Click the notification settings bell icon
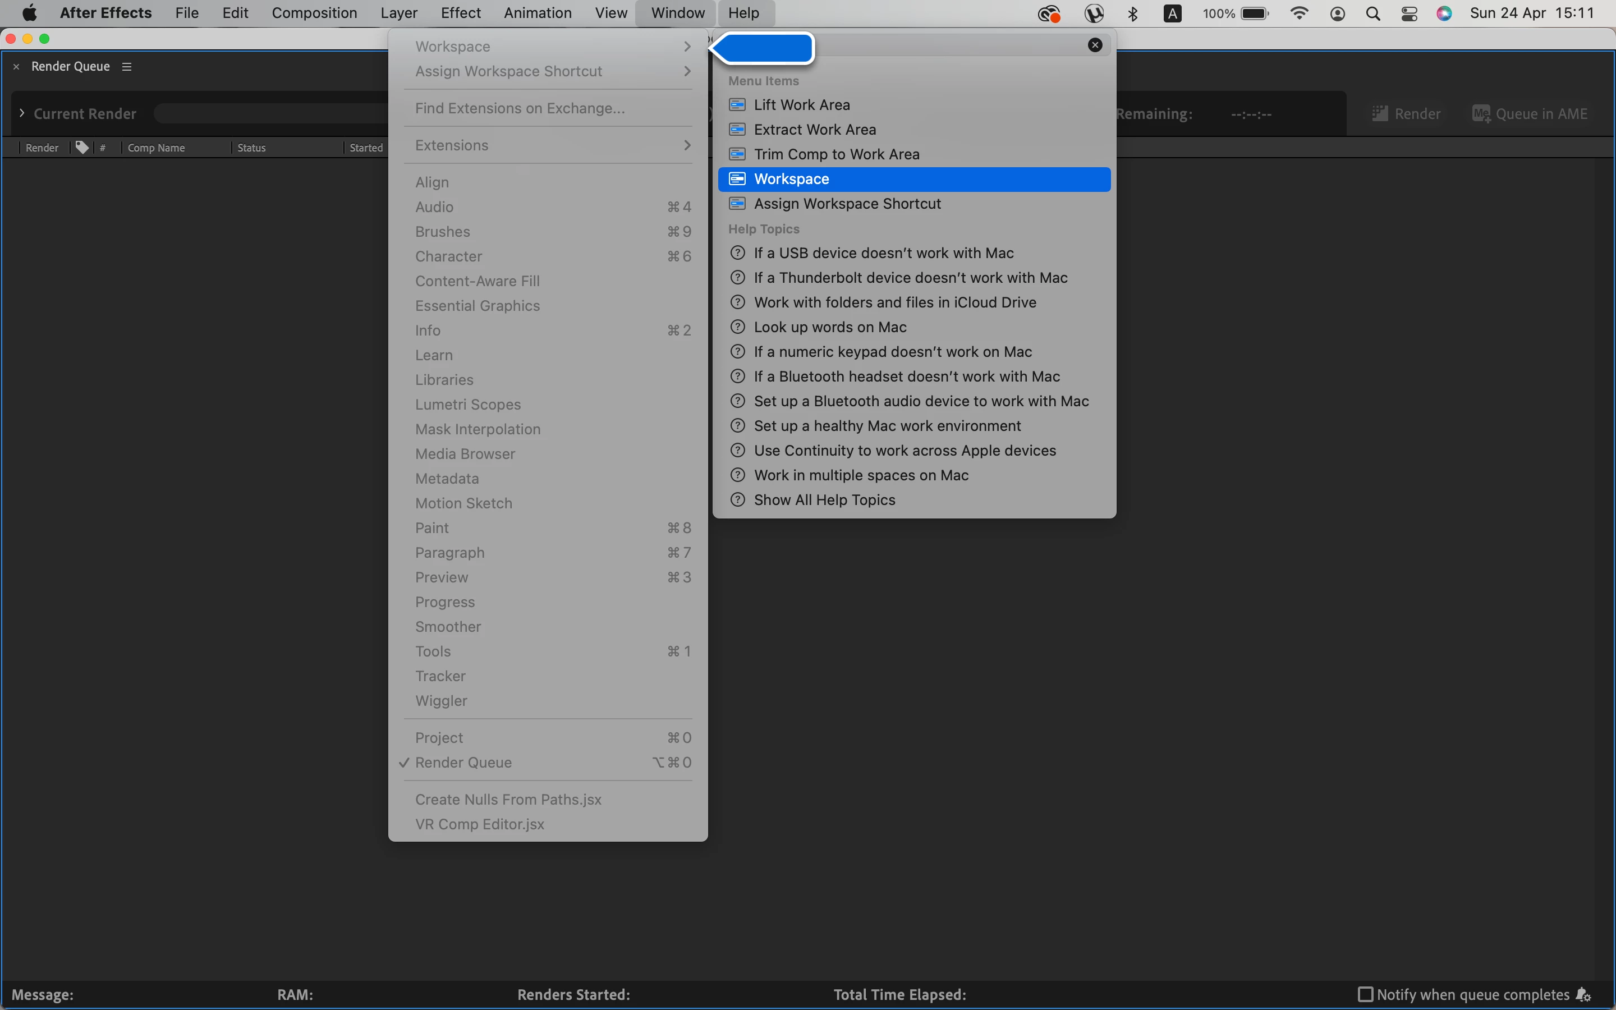Image resolution: width=1616 pixels, height=1010 pixels. (x=1583, y=994)
